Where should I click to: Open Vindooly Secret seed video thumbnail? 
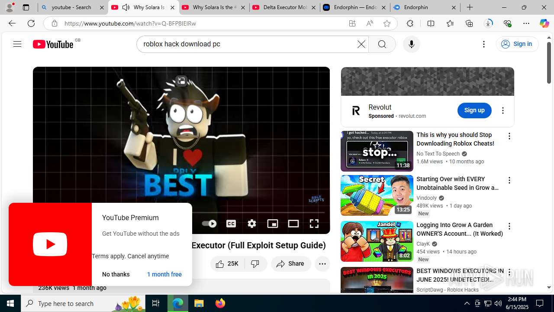pyautogui.click(x=377, y=195)
